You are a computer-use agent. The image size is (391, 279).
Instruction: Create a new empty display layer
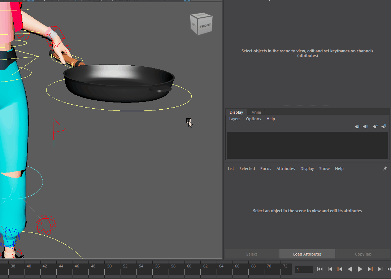pos(375,126)
